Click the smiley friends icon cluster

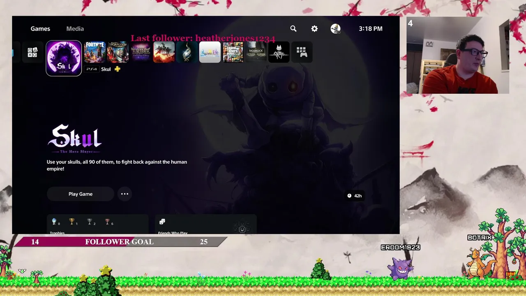pyautogui.click(x=242, y=228)
